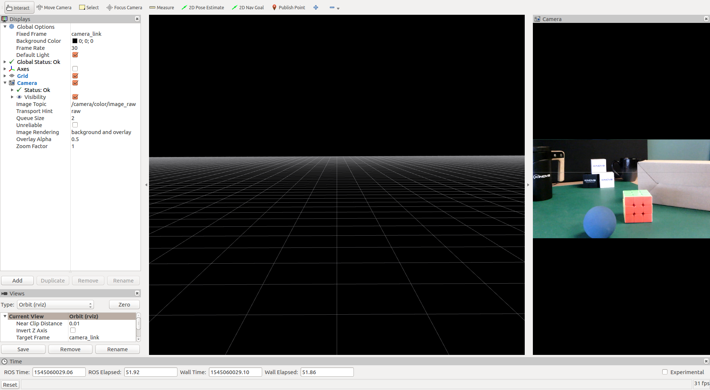710x390 pixels.
Task: Choose the Select tool
Action: 89,7
